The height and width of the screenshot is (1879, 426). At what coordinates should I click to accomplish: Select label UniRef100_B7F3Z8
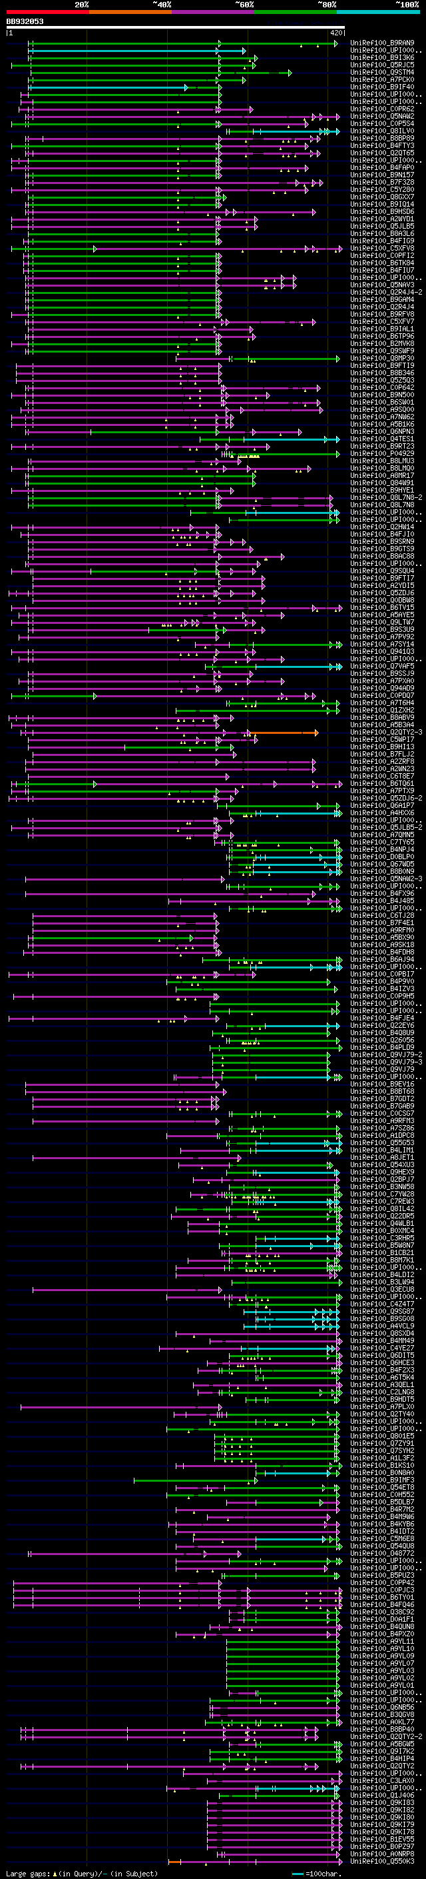click(x=381, y=183)
